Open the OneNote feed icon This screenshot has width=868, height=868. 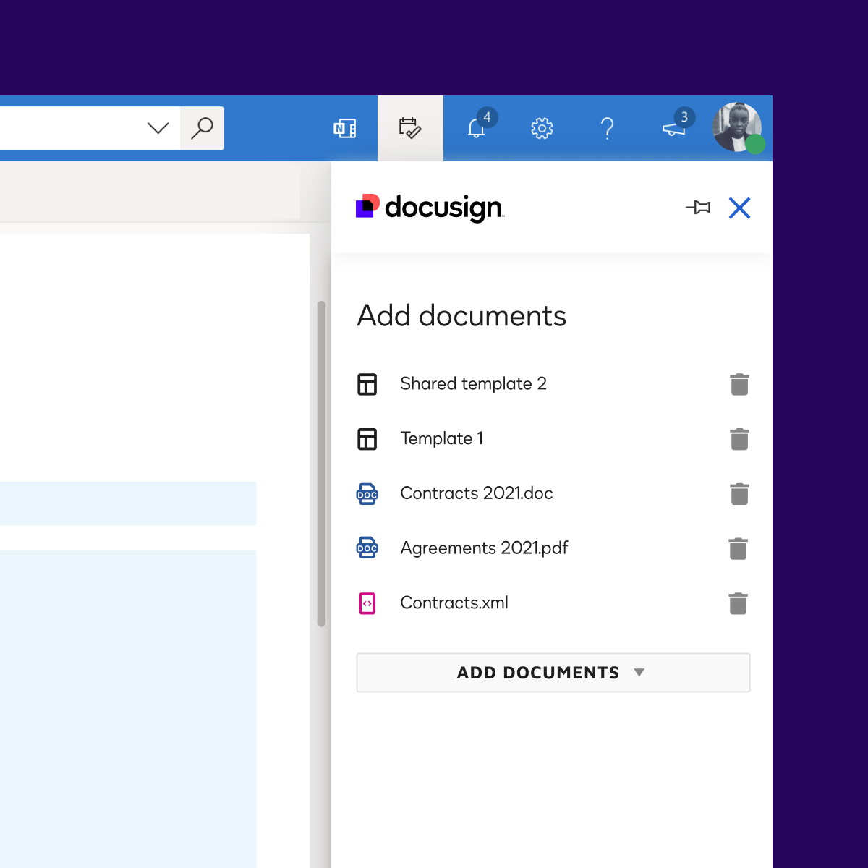click(344, 129)
